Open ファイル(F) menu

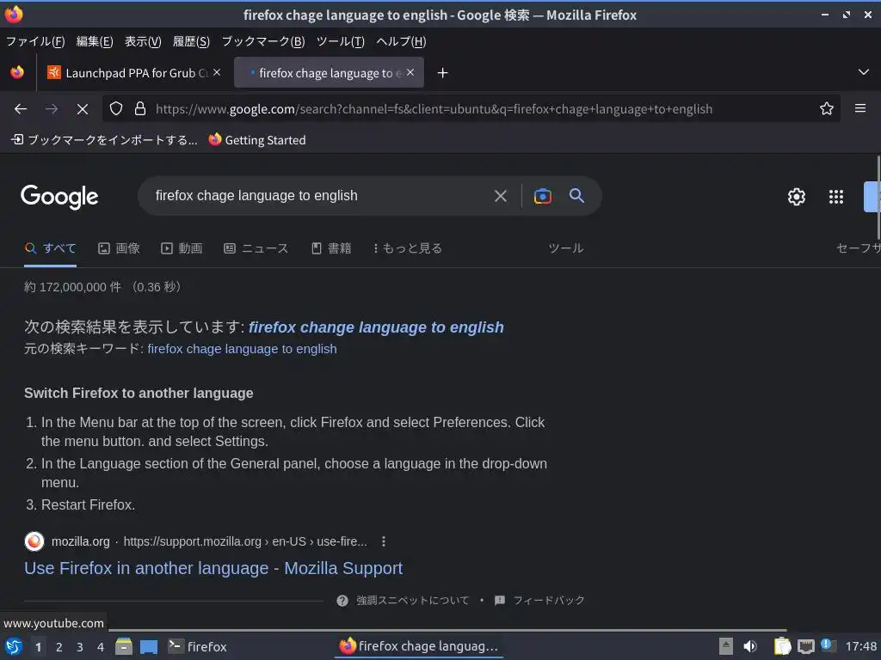pos(35,41)
